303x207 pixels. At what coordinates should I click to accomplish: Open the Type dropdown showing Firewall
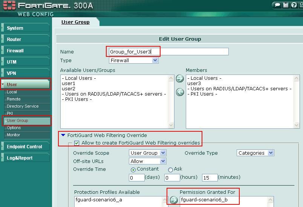[x=133, y=60]
